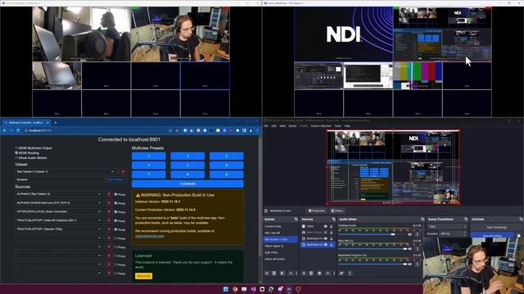Apply Multiview Preset 5
Screen dimensions: 524x294
pyautogui.click(x=187, y=165)
